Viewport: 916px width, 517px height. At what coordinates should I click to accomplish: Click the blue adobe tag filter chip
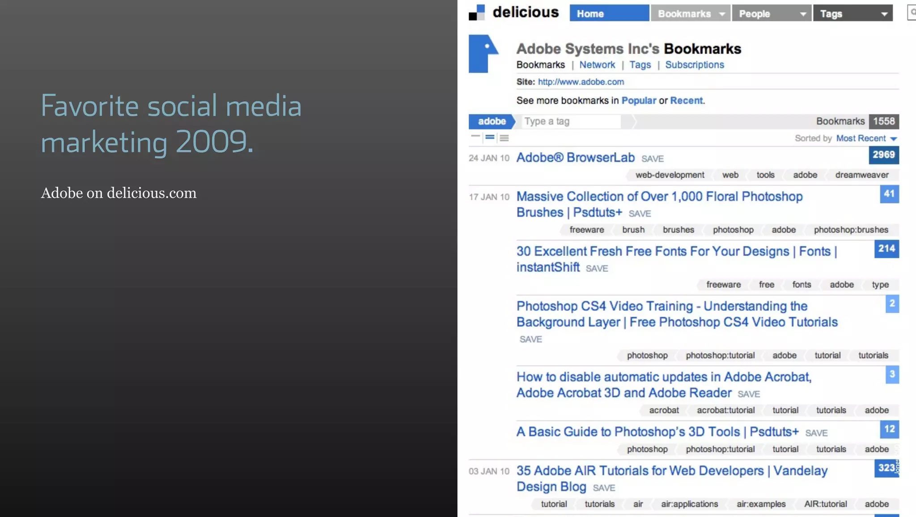pos(492,122)
